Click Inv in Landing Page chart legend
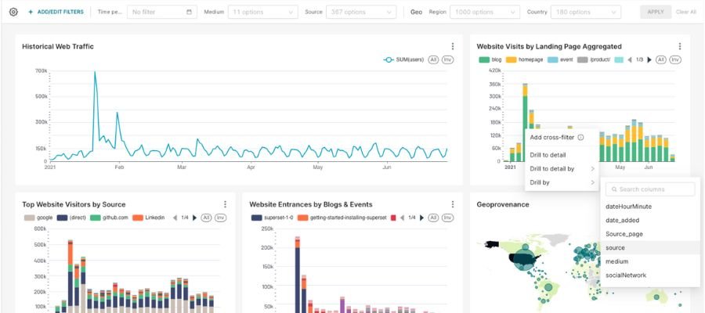The image size is (705, 313). click(x=675, y=59)
